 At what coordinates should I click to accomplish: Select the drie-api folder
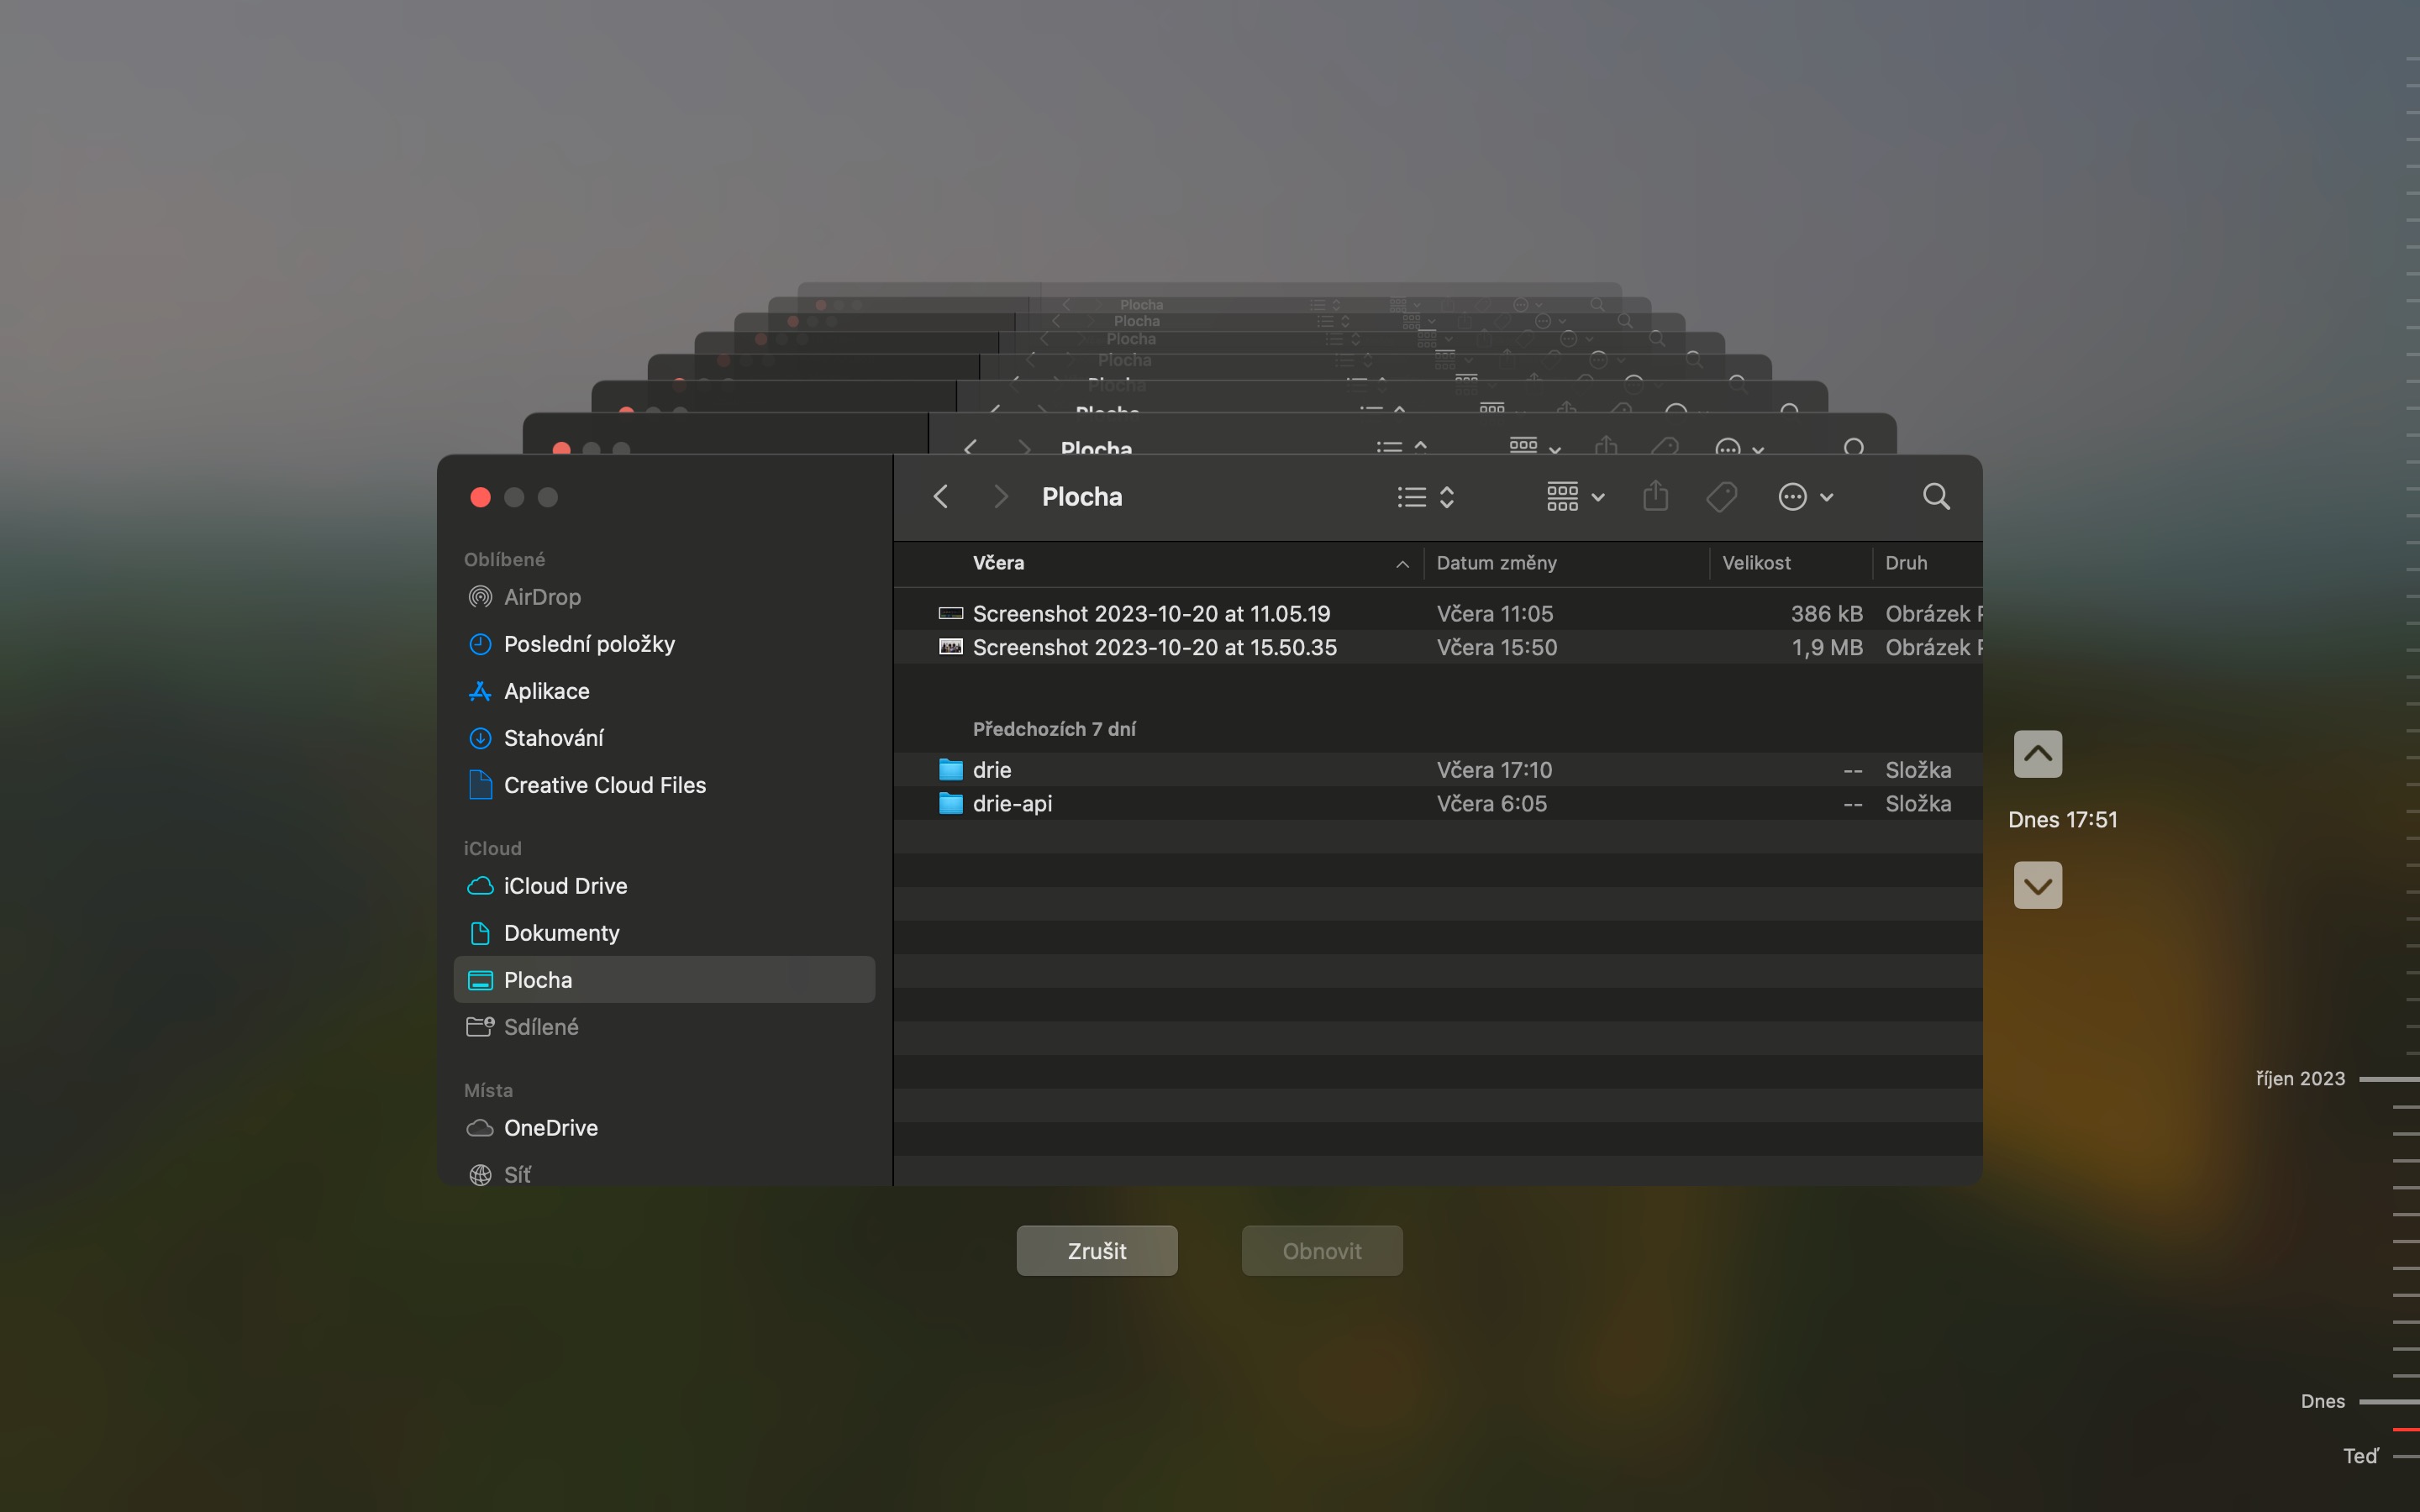1012,803
